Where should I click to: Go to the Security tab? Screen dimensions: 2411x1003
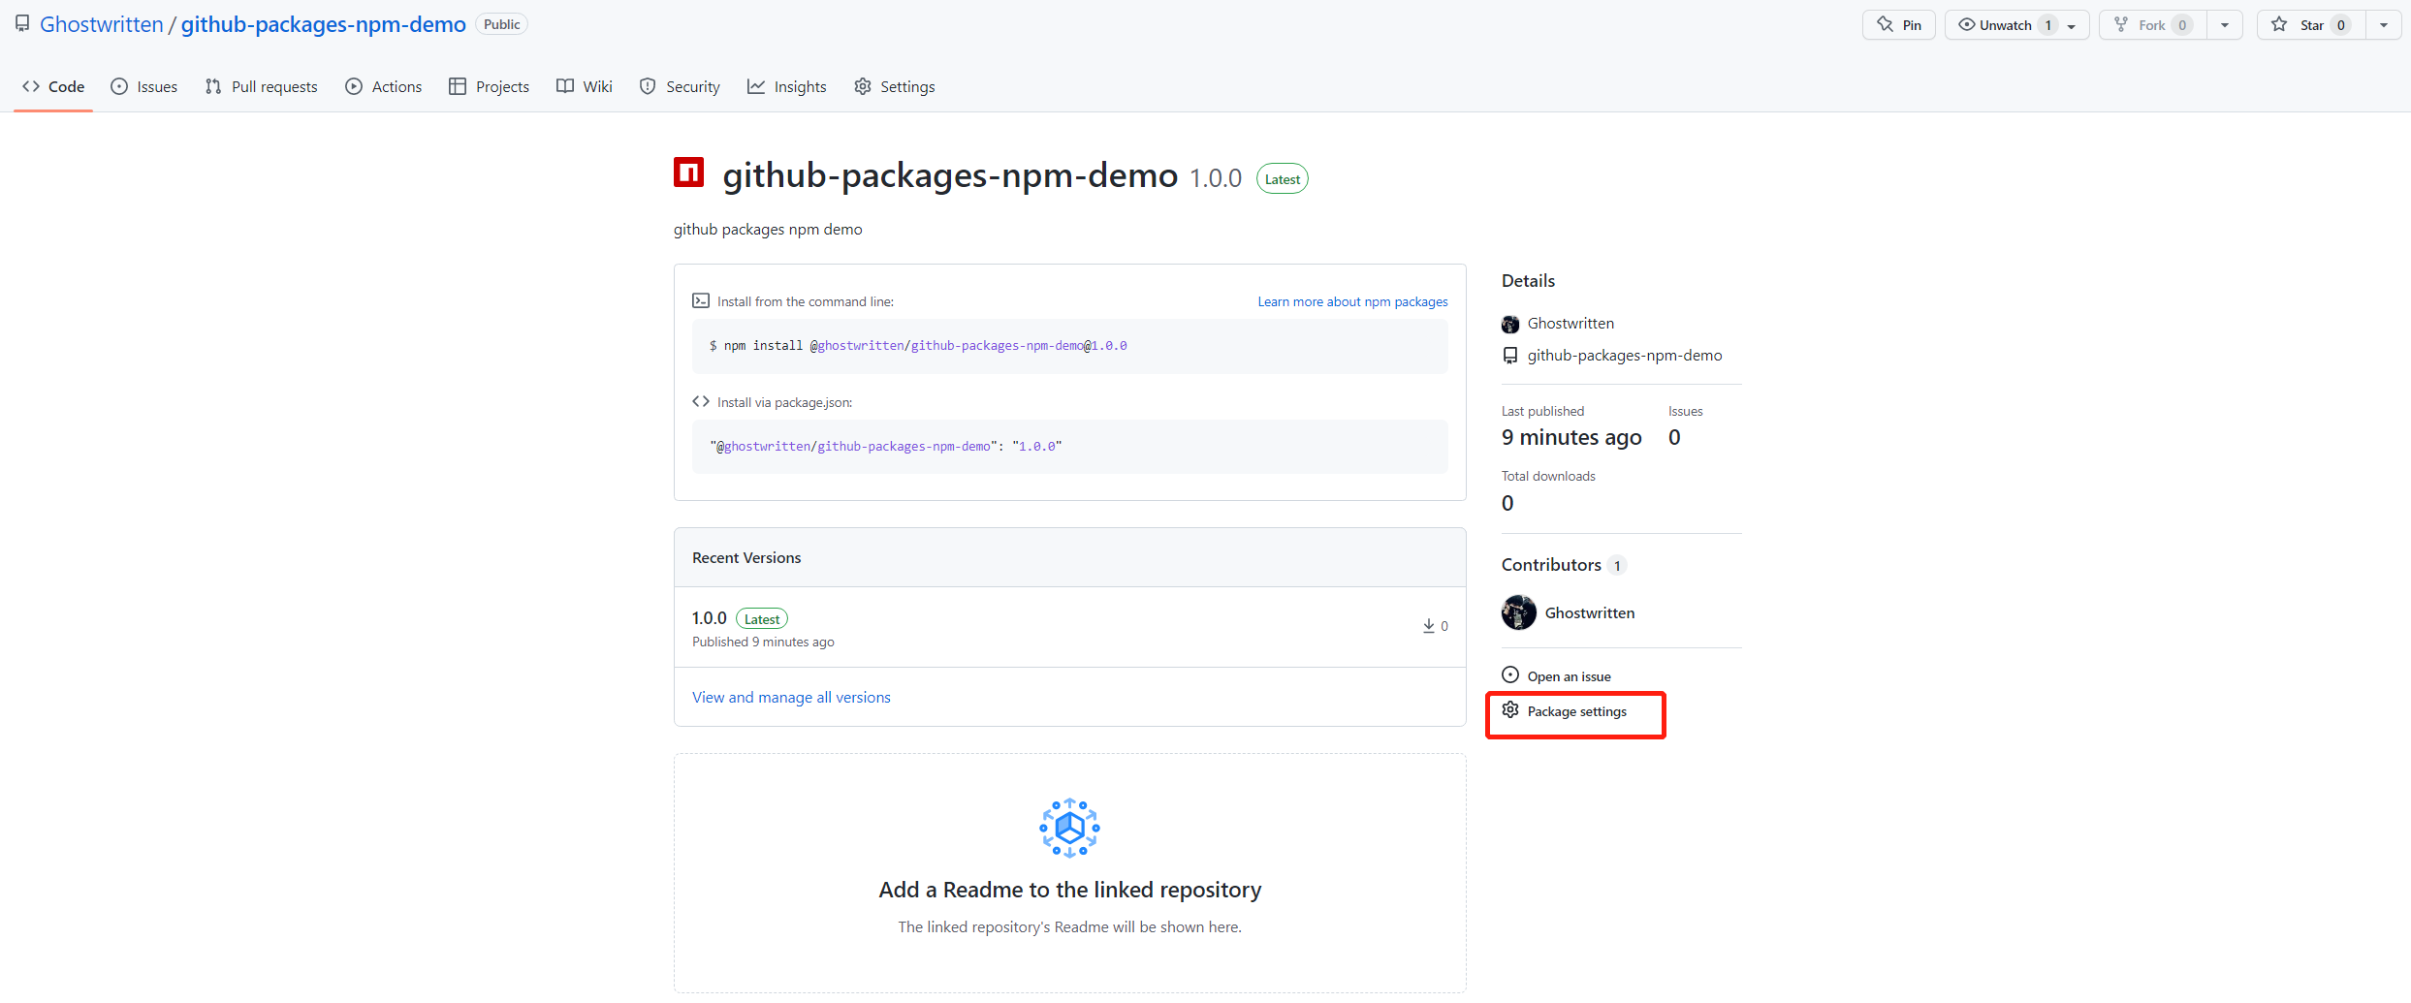pos(680,86)
